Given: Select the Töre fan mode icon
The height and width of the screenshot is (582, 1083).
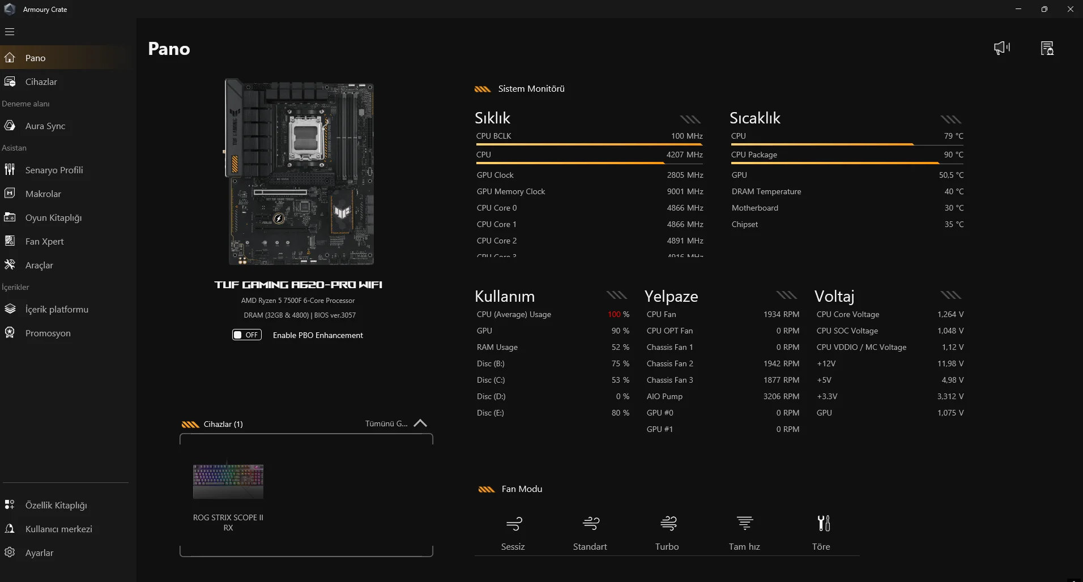Looking at the screenshot, I should click(x=824, y=523).
